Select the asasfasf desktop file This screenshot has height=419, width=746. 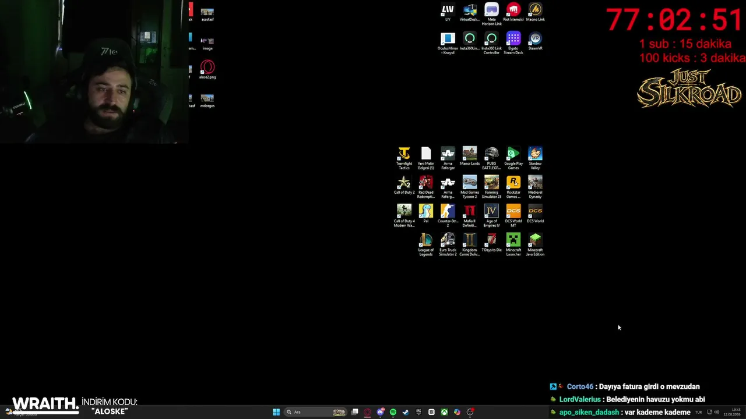[207, 15]
